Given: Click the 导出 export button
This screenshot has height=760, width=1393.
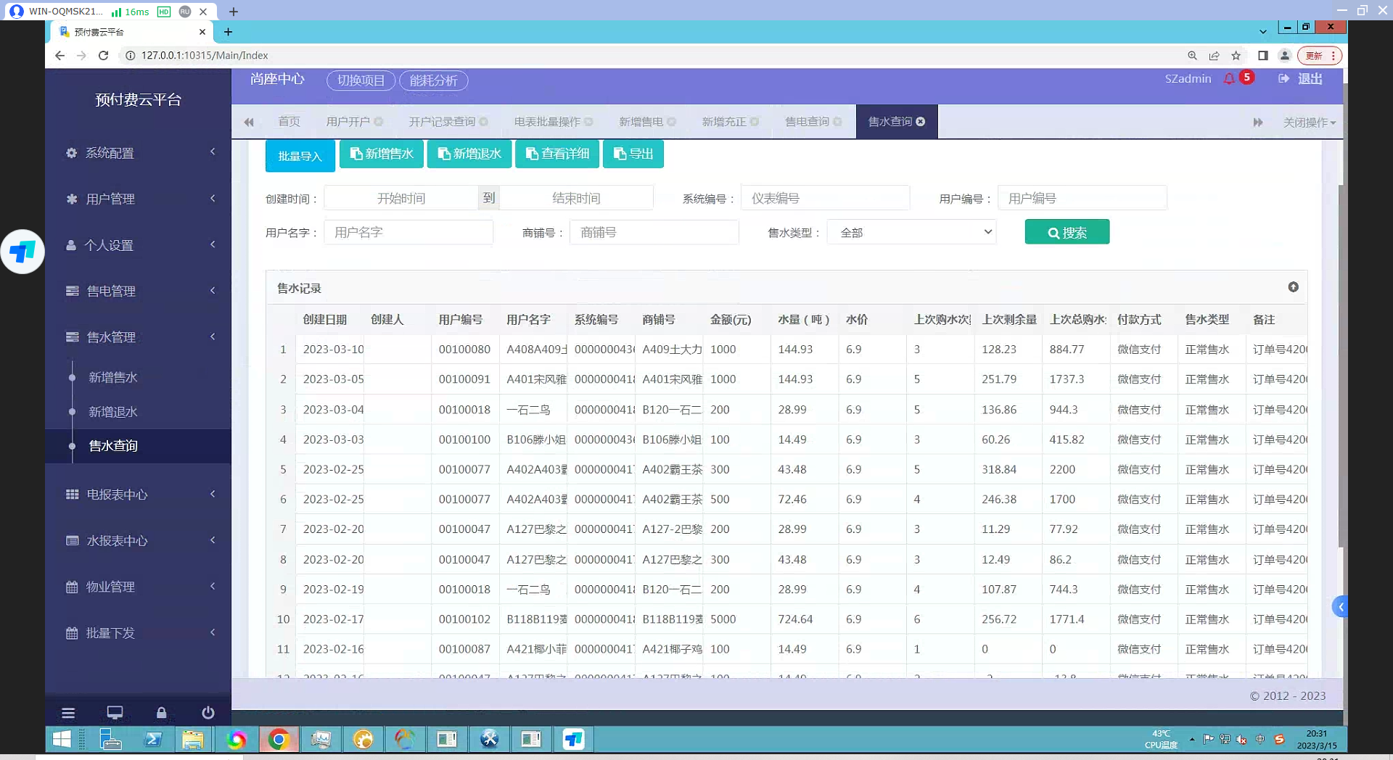Looking at the screenshot, I should click(633, 154).
